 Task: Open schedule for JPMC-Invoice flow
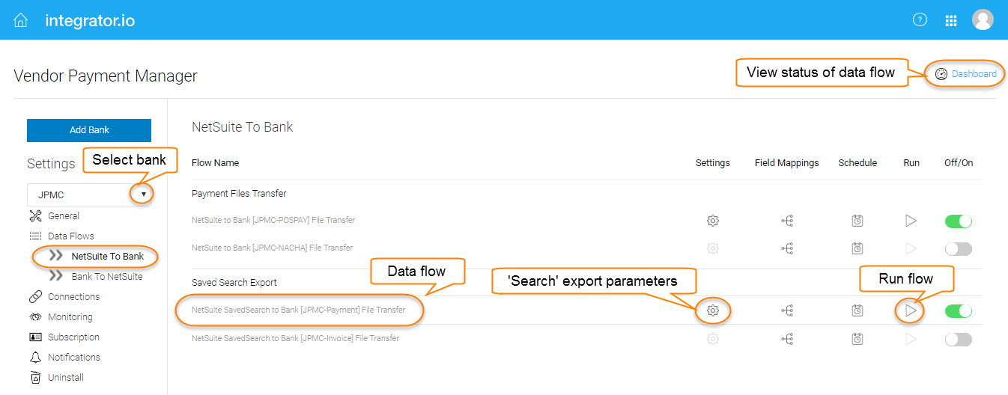[x=857, y=339]
